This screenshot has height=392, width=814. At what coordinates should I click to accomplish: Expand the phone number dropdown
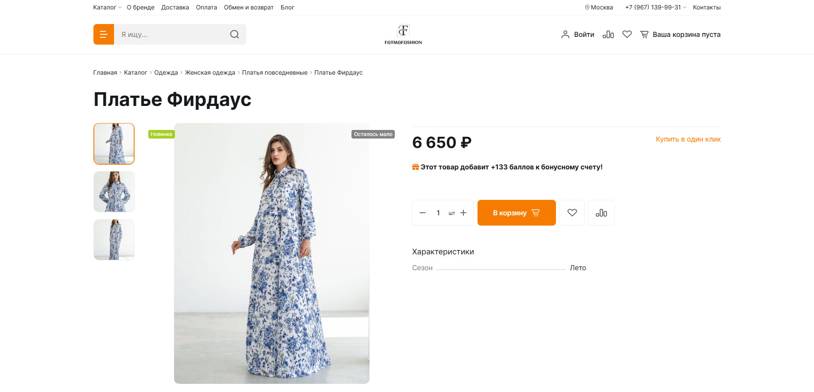coord(655,7)
